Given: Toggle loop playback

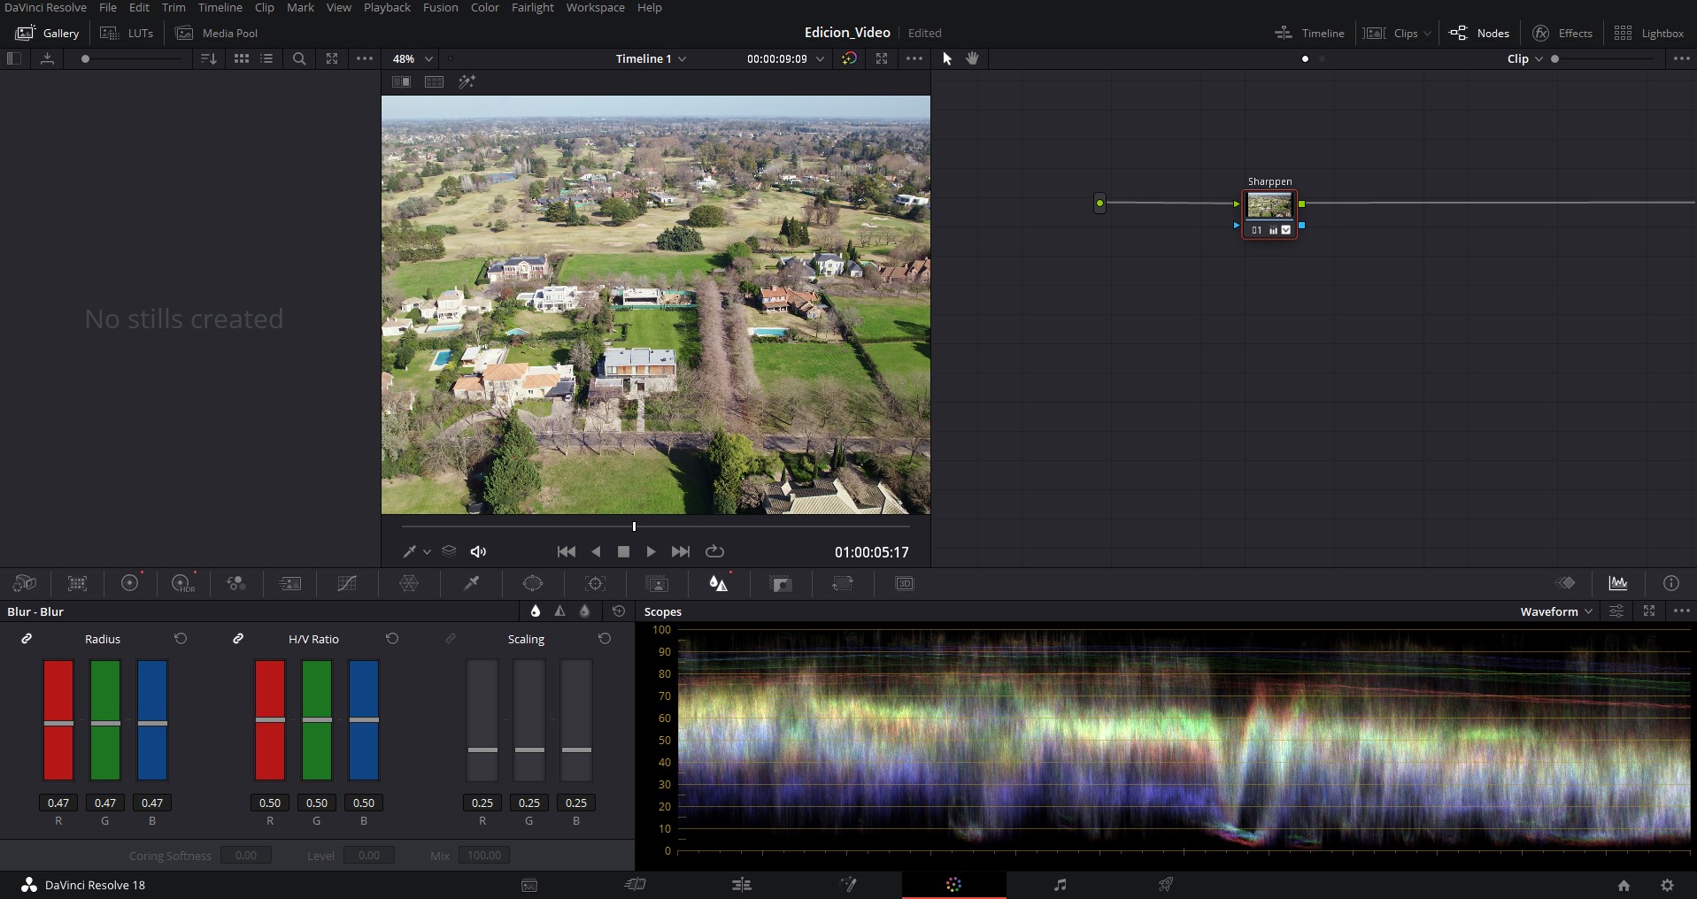Looking at the screenshot, I should tap(714, 551).
